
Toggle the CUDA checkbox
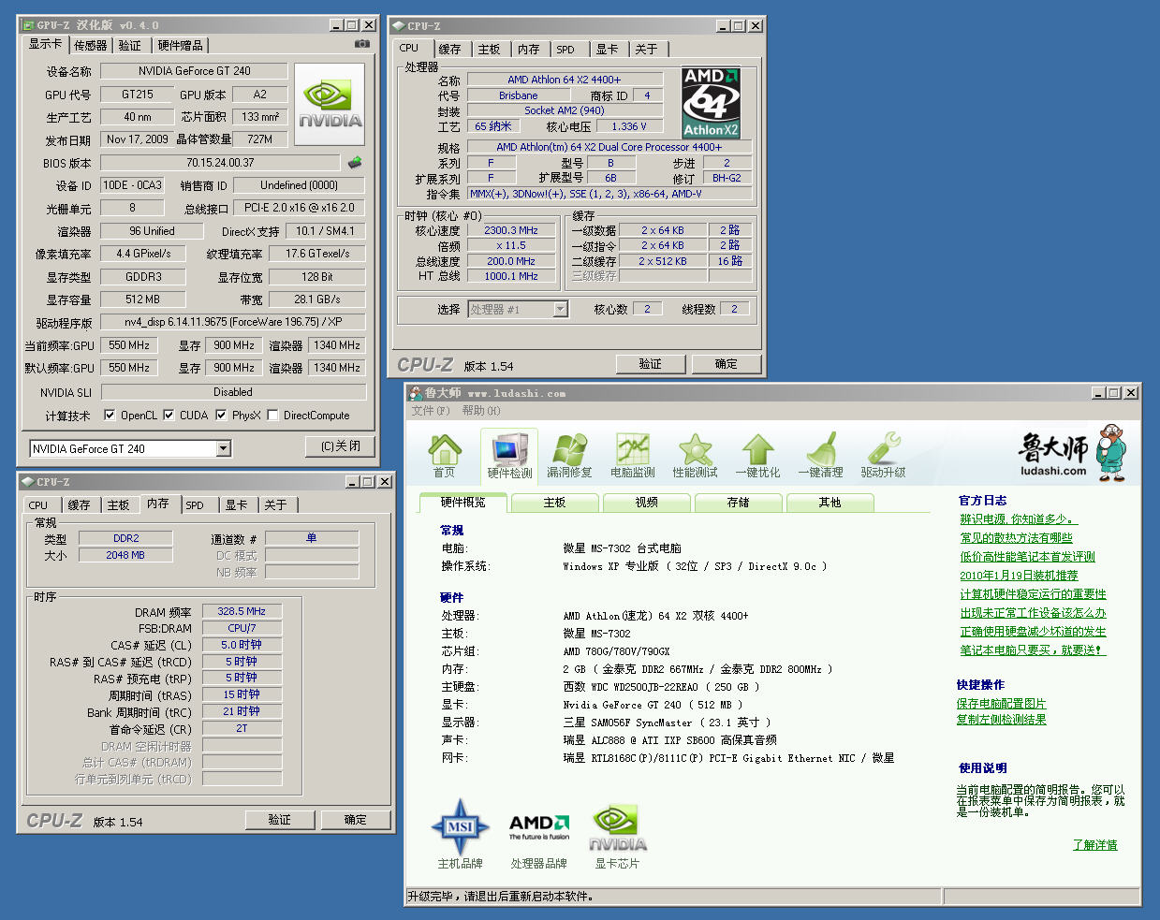coord(169,415)
